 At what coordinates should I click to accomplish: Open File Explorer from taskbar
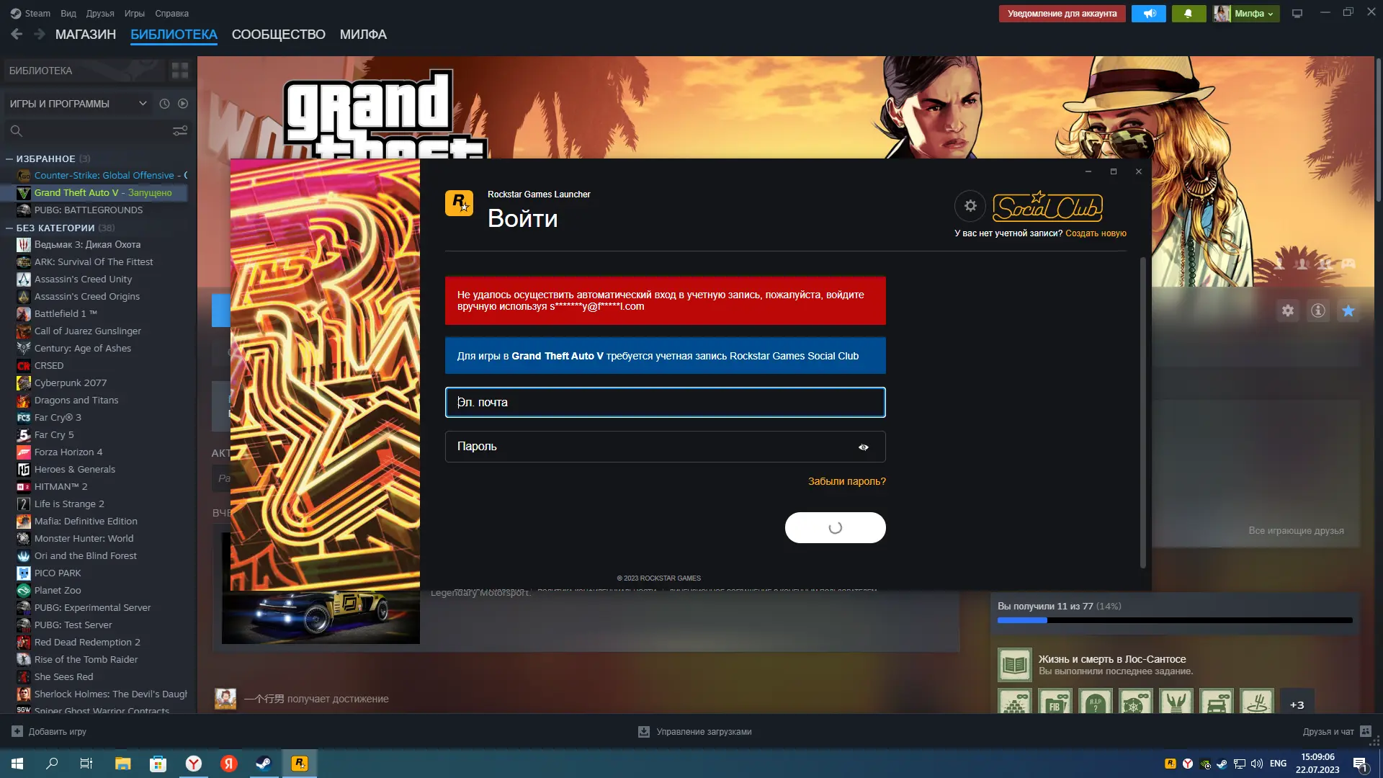(122, 763)
